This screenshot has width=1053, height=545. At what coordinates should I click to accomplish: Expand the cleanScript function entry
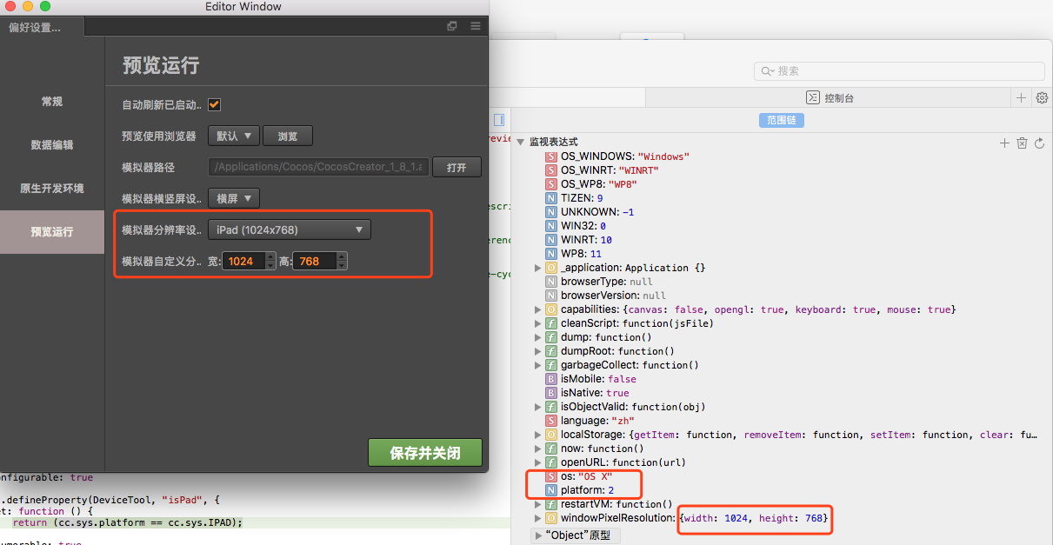tap(538, 323)
